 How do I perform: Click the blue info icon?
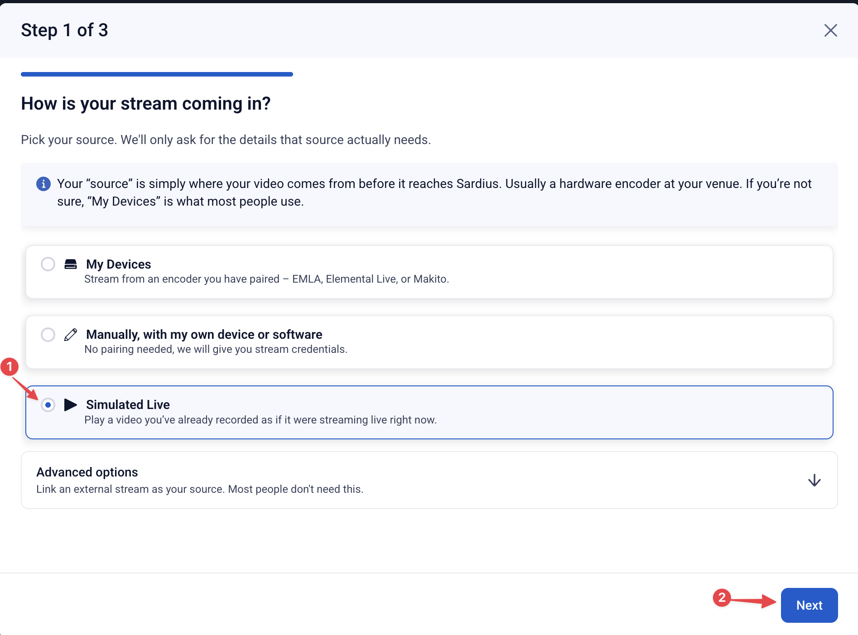click(x=43, y=184)
